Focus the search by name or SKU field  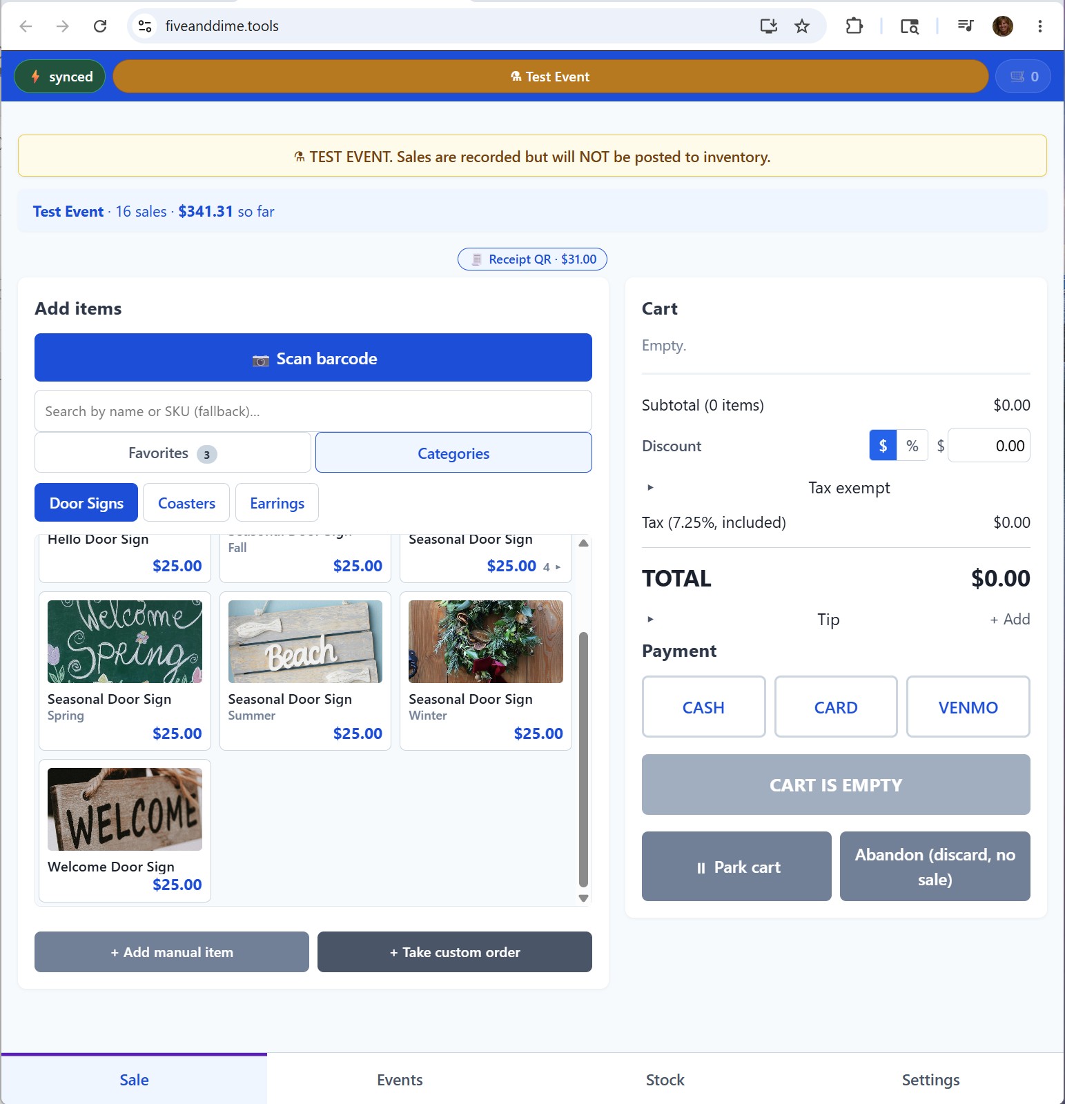313,411
